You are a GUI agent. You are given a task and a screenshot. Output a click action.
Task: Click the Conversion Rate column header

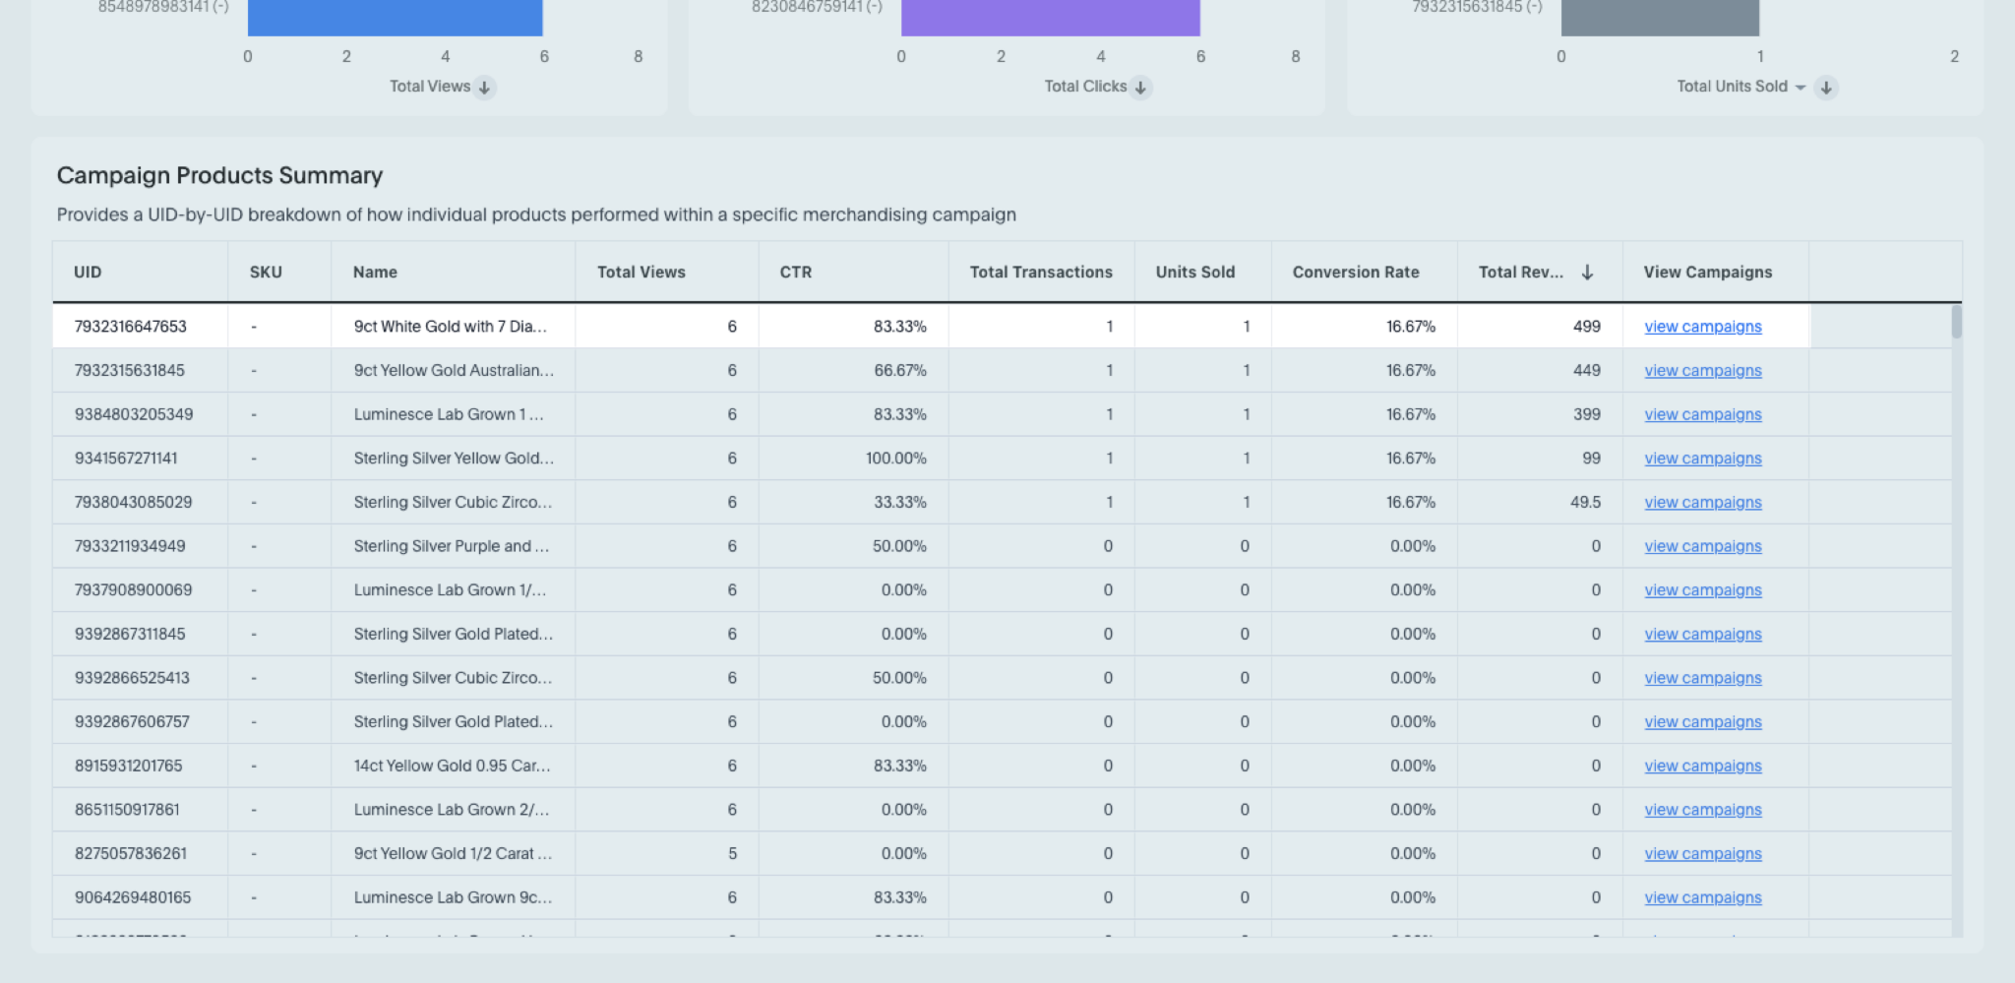coord(1355,273)
